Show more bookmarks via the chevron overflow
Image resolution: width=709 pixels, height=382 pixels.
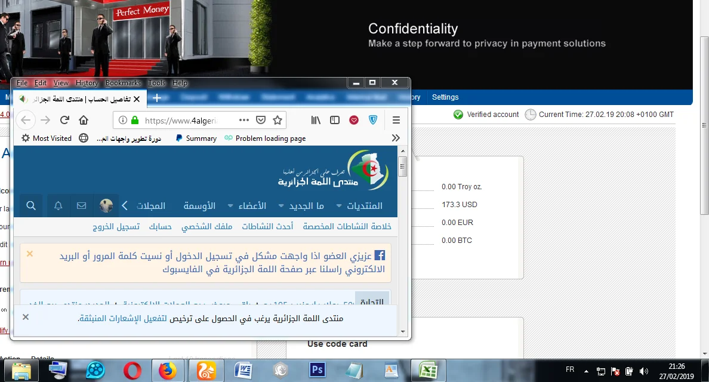[x=396, y=138]
